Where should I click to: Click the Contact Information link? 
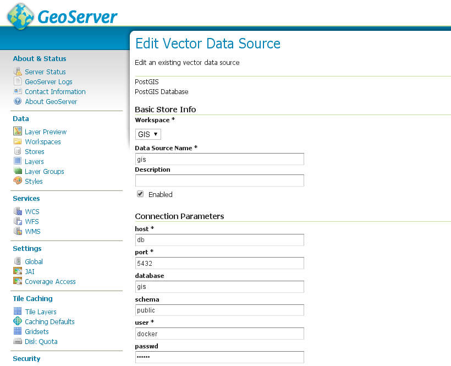click(x=55, y=91)
